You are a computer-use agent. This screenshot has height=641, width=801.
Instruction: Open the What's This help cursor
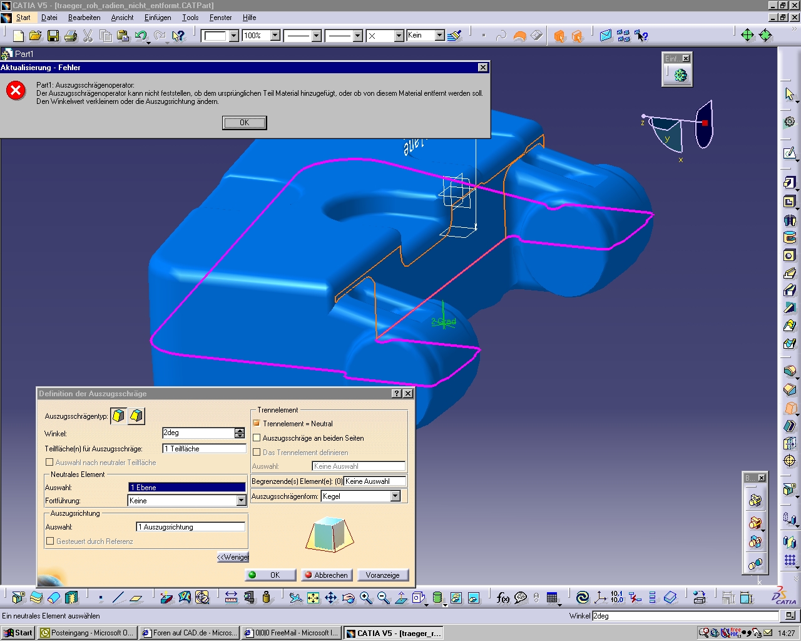(179, 36)
